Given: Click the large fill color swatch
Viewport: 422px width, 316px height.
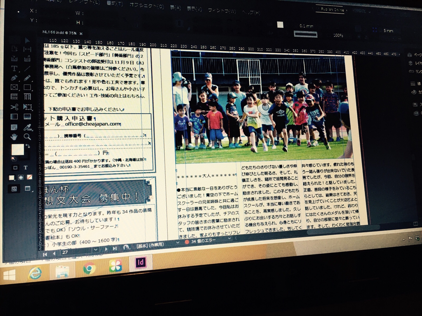Looking at the screenshot, I should click(17, 150).
